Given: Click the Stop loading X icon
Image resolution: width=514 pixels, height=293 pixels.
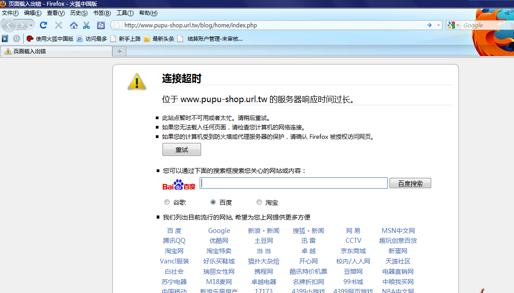Looking at the screenshot, I should point(59,25).
